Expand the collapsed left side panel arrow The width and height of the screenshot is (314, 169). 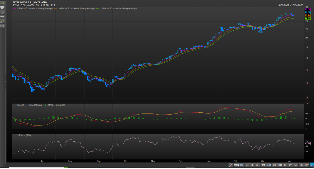(6, 82)
